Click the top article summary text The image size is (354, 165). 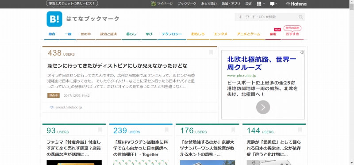click(x=121, y=81)
